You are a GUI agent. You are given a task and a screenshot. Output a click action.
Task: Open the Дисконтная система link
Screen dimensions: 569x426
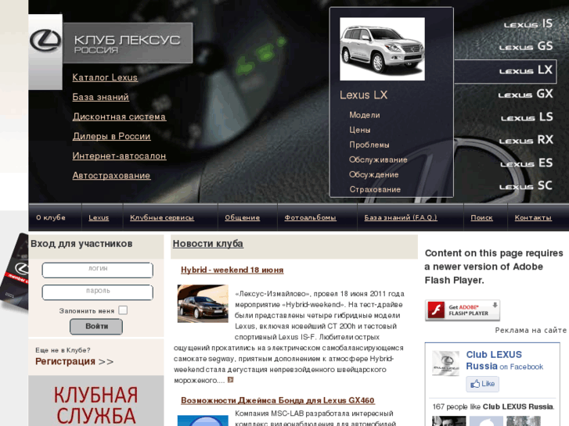[x=120, y=116]
